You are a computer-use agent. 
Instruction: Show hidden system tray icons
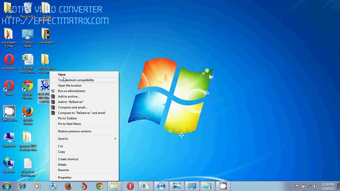291,186
